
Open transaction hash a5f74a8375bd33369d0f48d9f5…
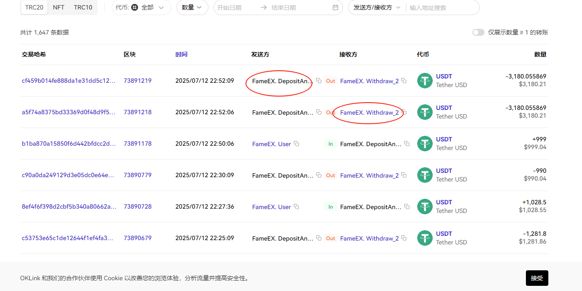(x=69, y=112)
